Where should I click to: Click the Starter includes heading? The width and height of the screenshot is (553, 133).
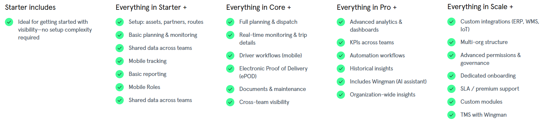30,7
